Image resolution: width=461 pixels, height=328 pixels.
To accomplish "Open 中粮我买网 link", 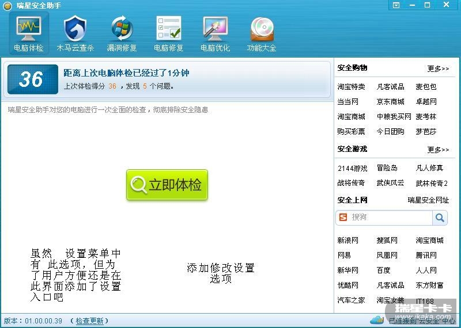I will 394,117.
